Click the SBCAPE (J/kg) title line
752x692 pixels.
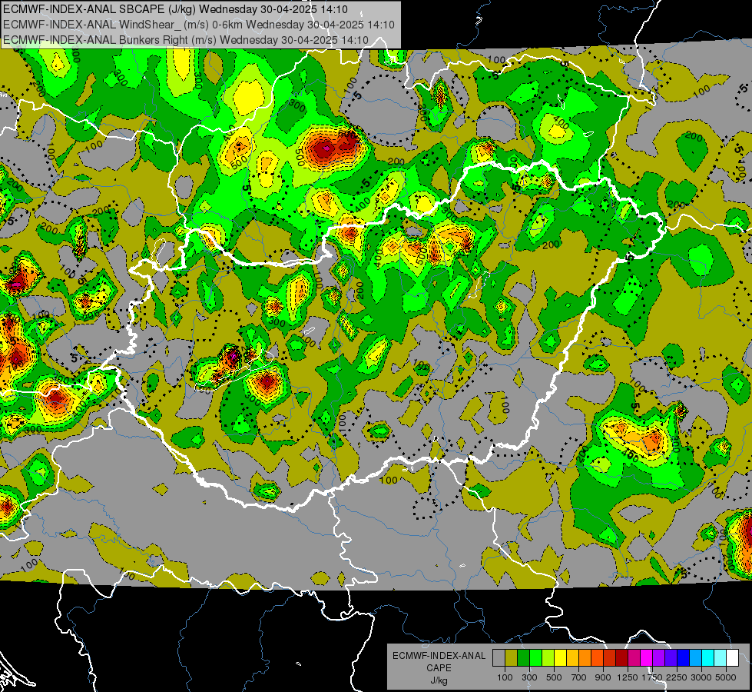point(176,9)
